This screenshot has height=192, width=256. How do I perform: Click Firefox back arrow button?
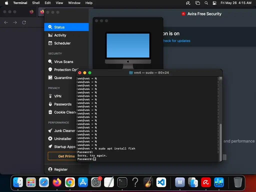(6, 22)
